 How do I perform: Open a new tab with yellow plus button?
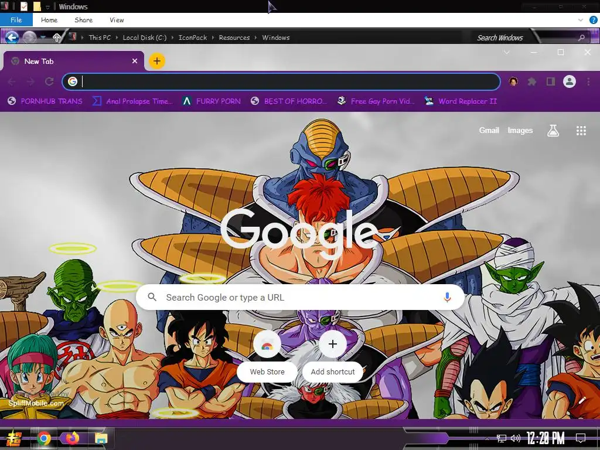(157, 61)
